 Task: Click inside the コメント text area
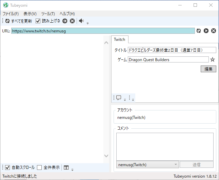(x=165, y=146)
